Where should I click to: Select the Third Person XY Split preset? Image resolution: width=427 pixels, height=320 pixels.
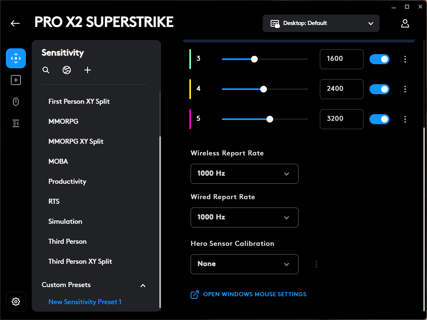(80, 262)
